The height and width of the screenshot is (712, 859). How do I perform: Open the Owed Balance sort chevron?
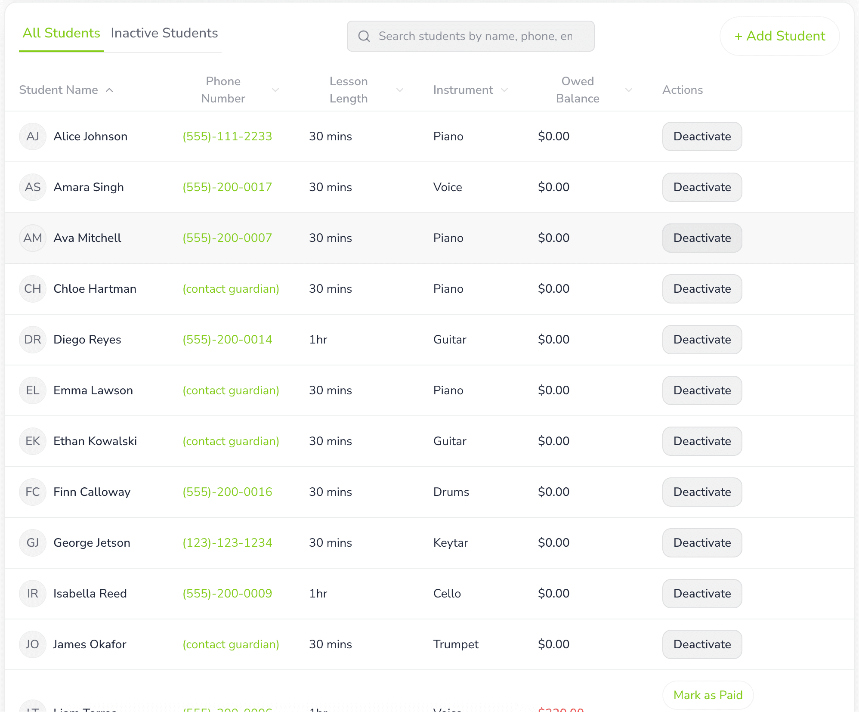point(629,90)
